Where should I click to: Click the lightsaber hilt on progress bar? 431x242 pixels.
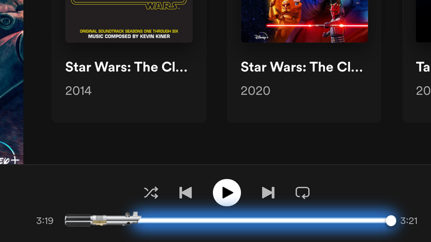[x=103, y=220]
